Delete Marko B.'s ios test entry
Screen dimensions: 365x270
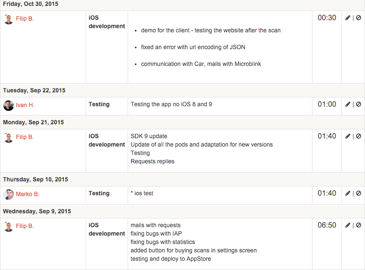click(x=359, y=194)
